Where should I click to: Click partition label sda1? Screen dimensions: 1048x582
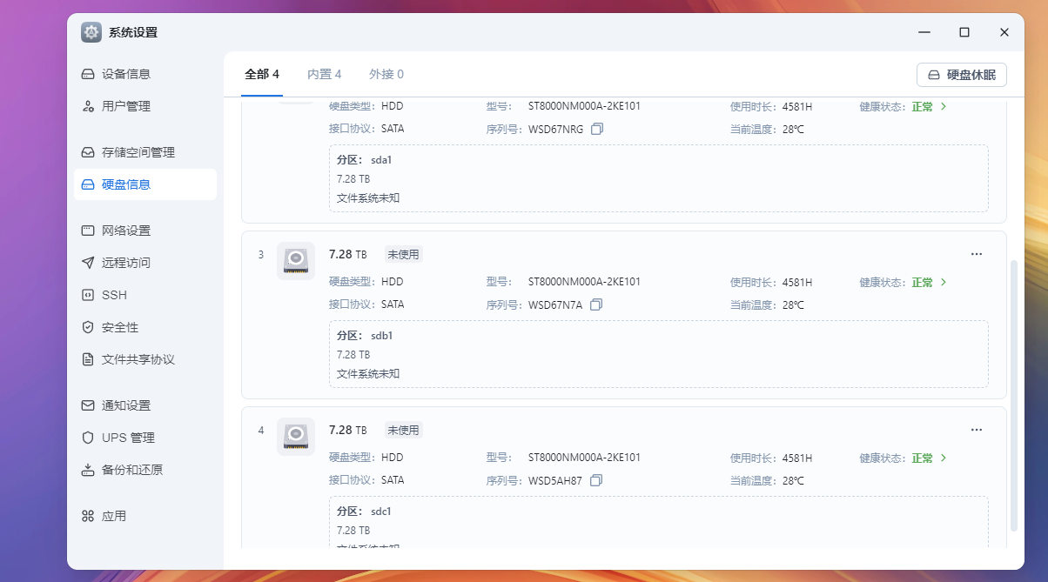click(381, 160)
